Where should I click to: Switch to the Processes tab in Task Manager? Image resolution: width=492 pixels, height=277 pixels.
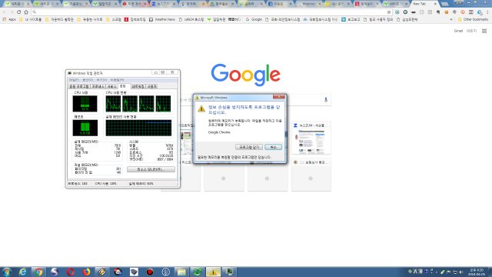(98, 86)
